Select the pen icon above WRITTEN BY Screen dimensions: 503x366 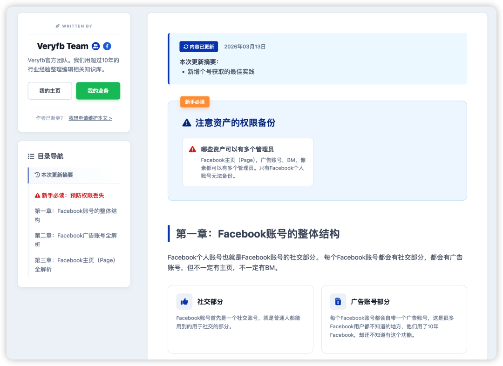coord(57,26)
